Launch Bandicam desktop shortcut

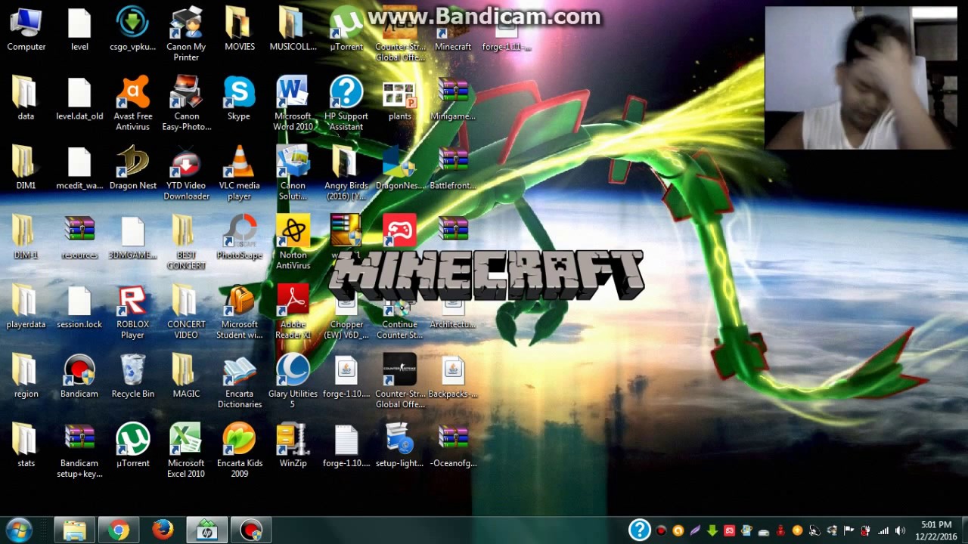[79, 376]
